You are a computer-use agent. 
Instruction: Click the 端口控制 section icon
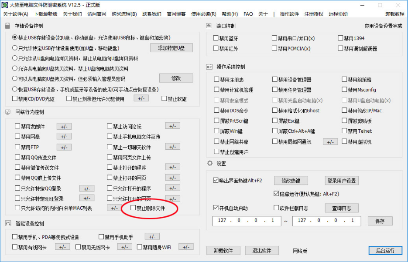209,26
